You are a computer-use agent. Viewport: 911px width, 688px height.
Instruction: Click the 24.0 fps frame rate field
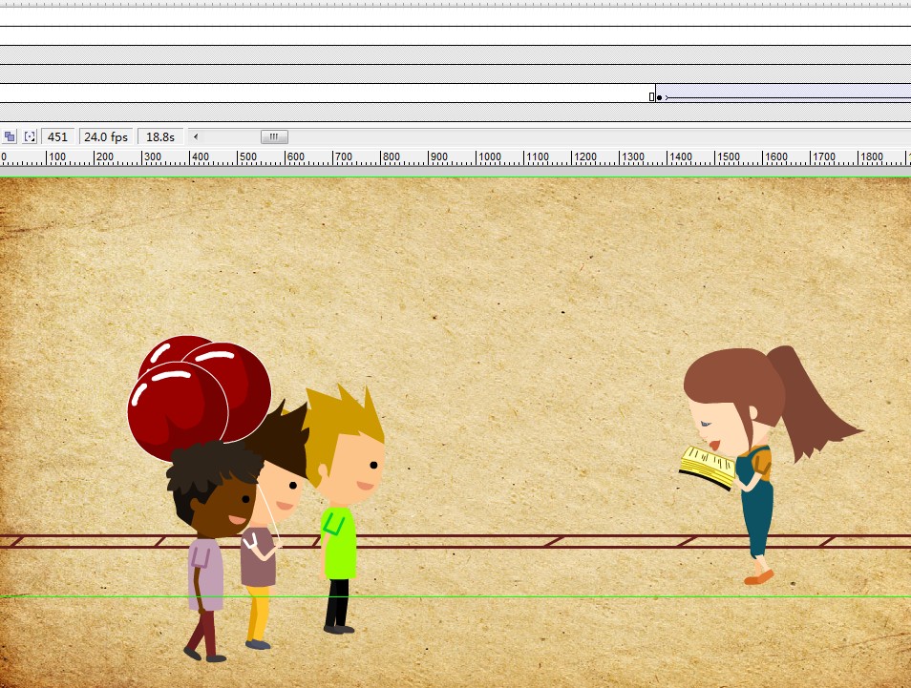click(x=106, y=136)
